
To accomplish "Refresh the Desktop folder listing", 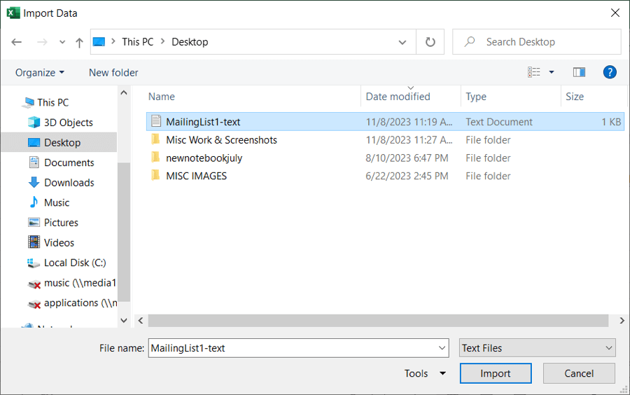I will coord(430,42).
